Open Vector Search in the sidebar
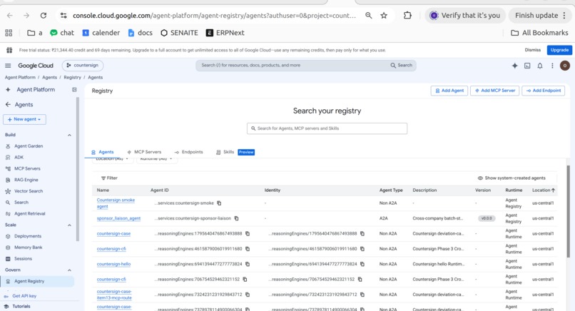Screen dimensions: 575x311 [x=29, y=191]
